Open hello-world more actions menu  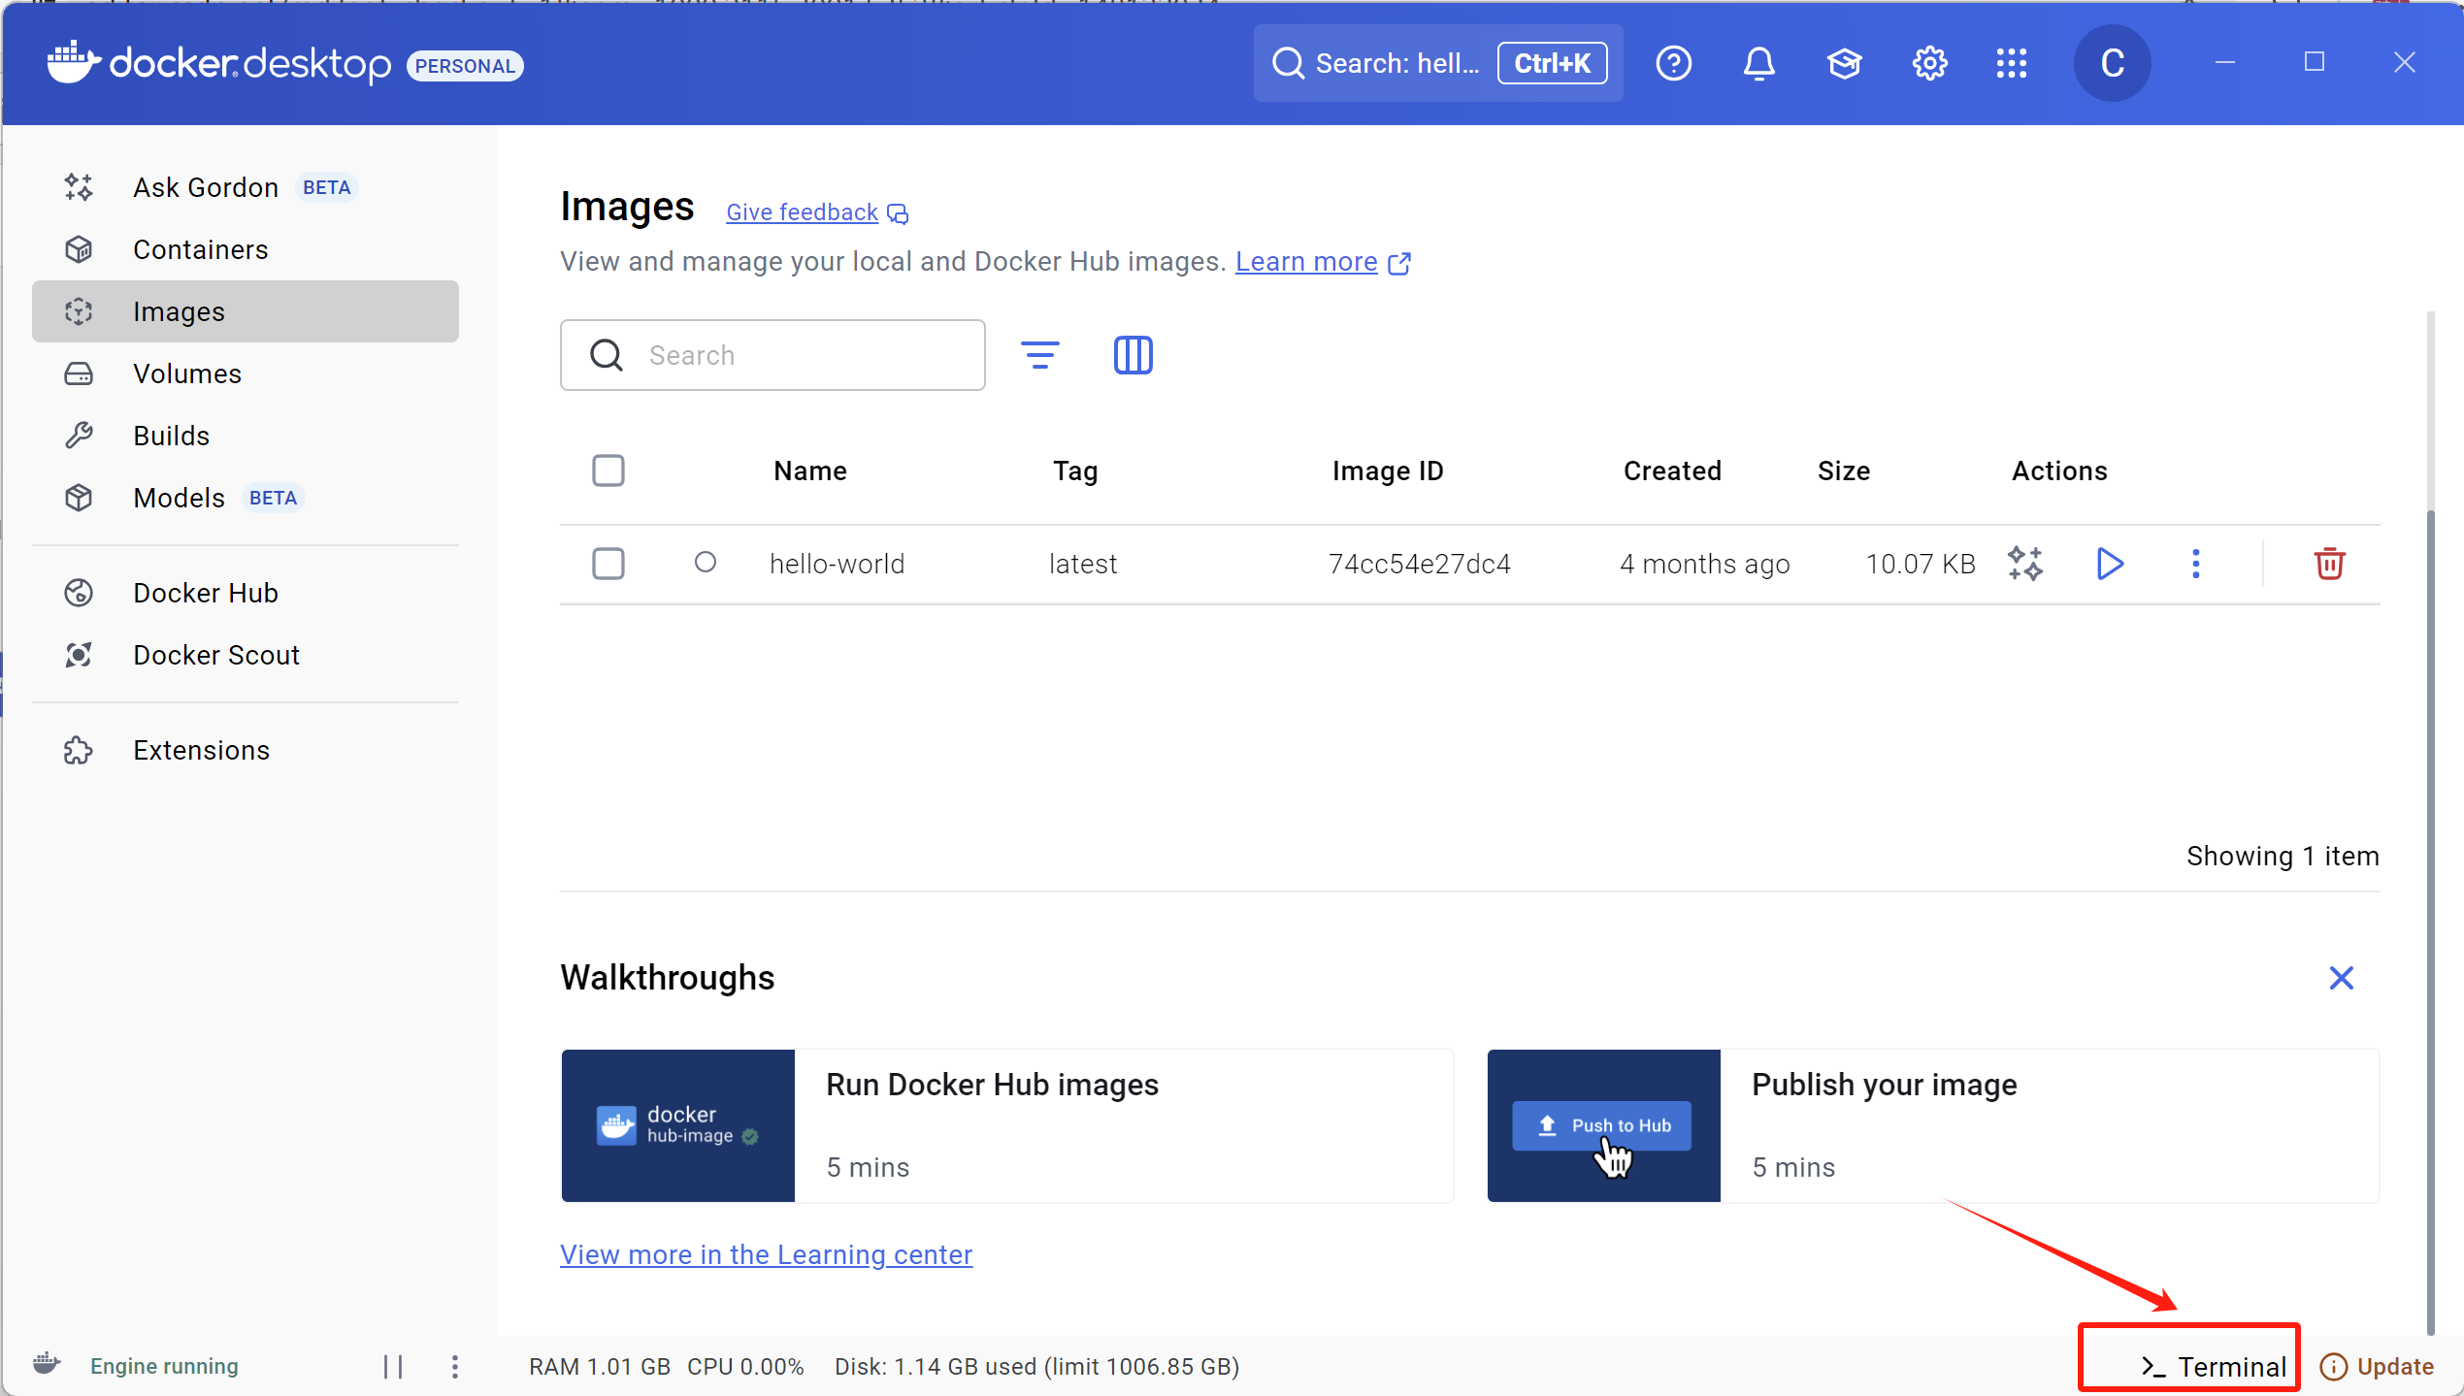[x=2195, y=564]
